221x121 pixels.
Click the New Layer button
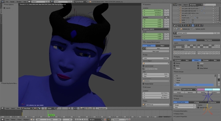tap(156, 52)
